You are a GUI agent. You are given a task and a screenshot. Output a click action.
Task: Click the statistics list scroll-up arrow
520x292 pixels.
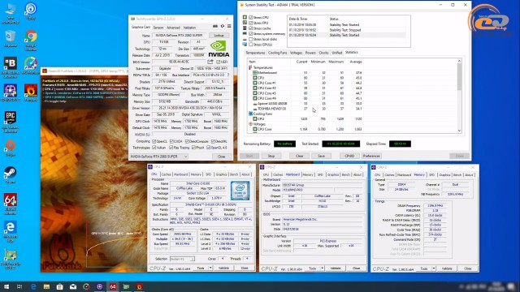coord(459,61)
